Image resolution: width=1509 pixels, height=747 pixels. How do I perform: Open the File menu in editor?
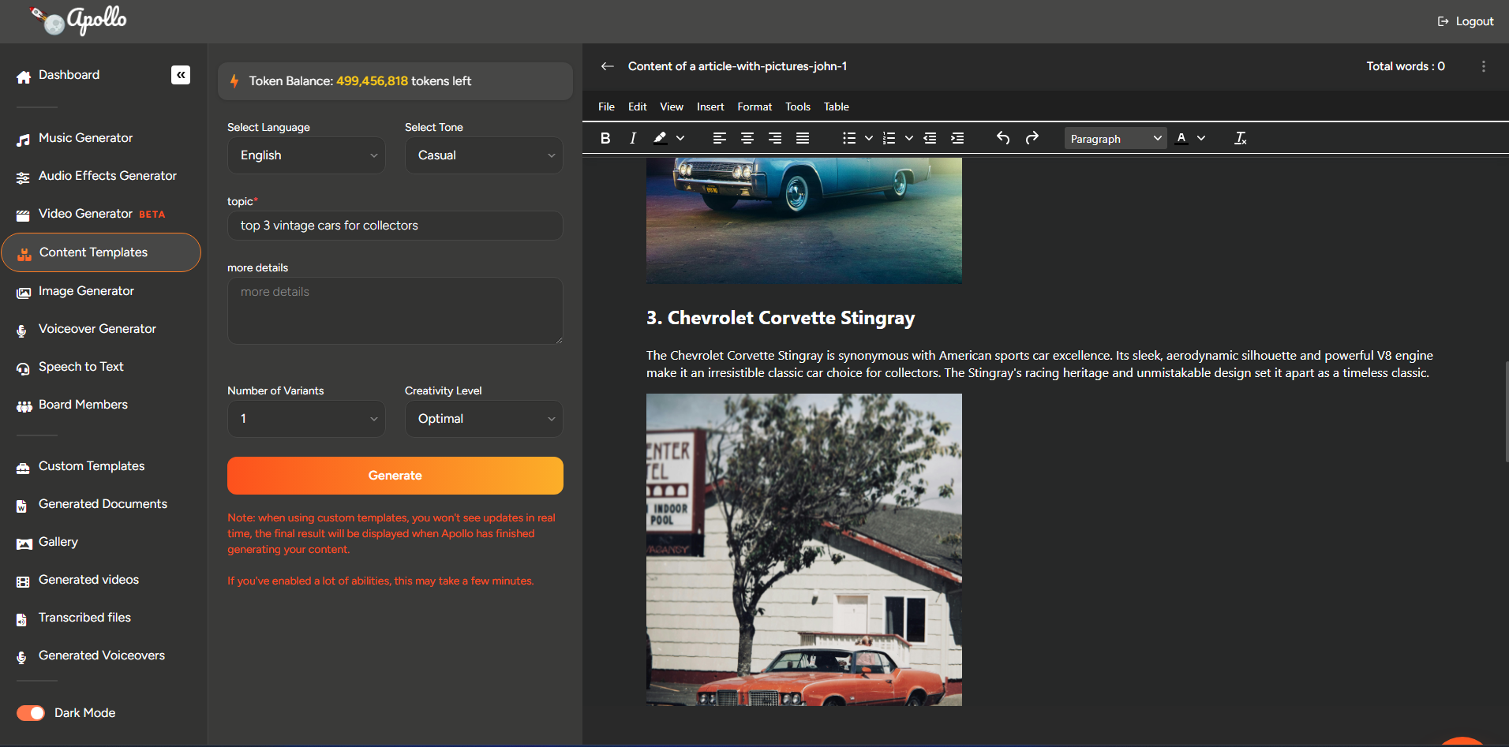(x=606, y=106)
